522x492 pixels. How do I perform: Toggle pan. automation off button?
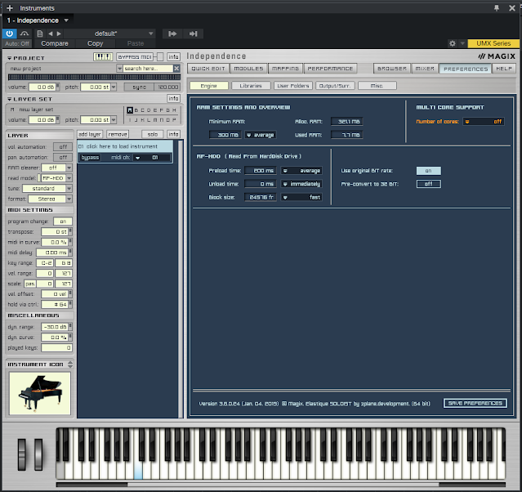(x=63, y=157)
